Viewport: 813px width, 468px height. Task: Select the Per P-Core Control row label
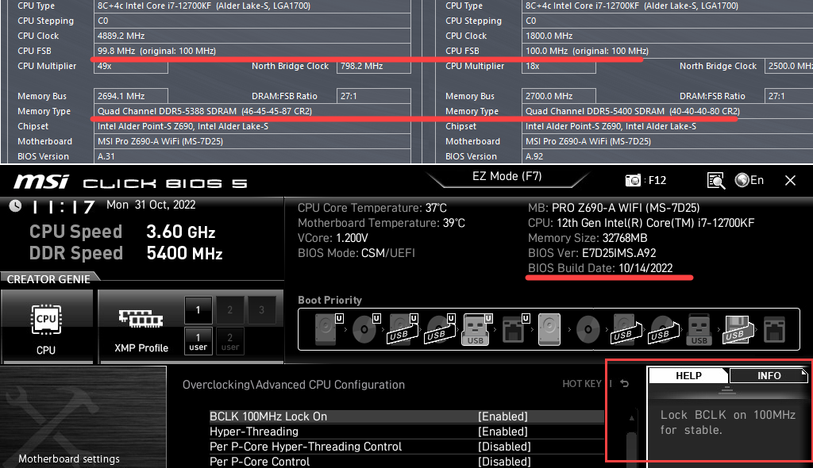260,462
